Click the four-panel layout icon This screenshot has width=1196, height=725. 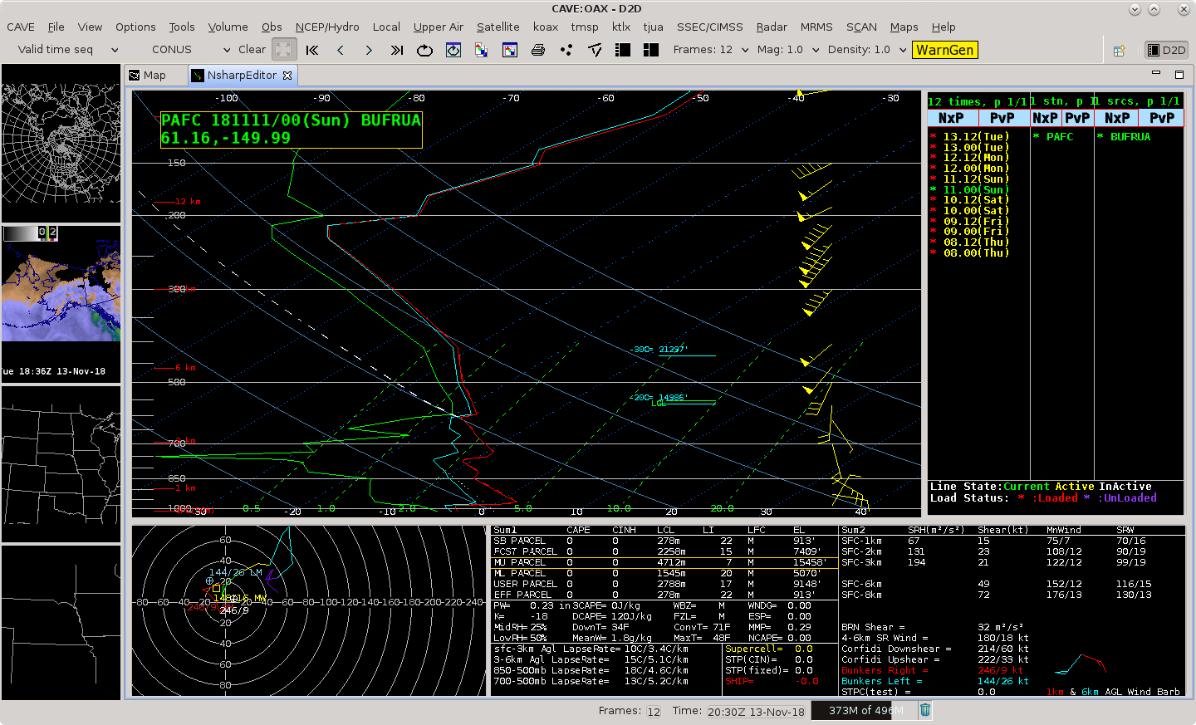pyautogui.click(x=651, y=50)
